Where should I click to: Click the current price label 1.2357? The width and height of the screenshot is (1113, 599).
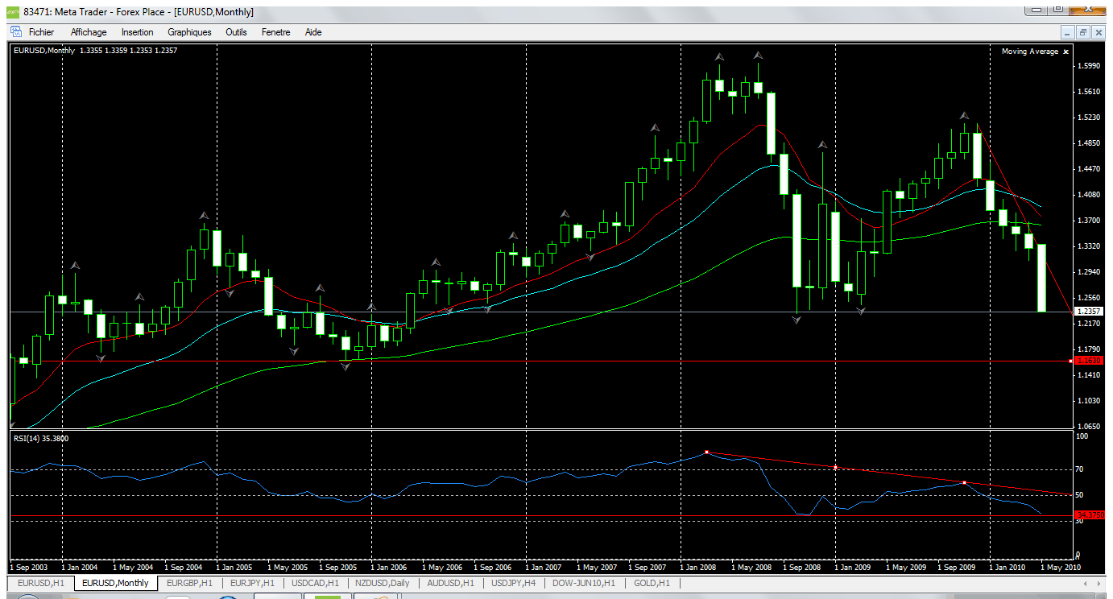pos(1088,311)
